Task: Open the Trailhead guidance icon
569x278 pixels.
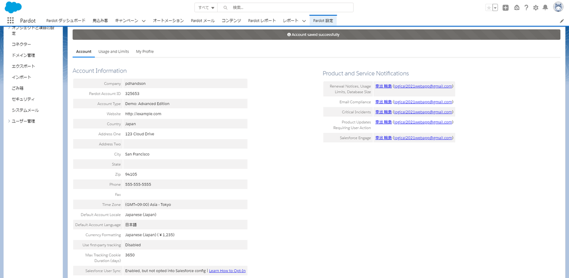Action: [516, 8]
